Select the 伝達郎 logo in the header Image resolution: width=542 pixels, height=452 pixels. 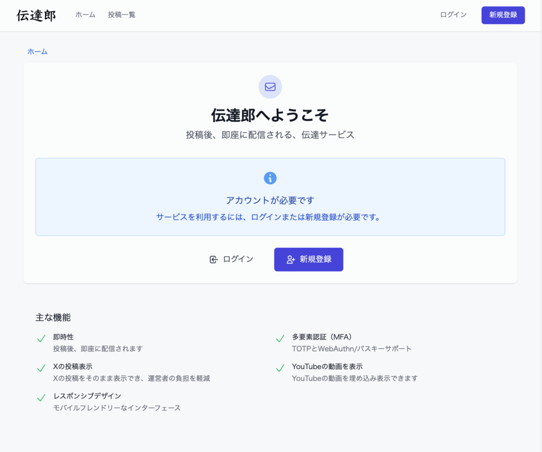(x=35, y=15)
